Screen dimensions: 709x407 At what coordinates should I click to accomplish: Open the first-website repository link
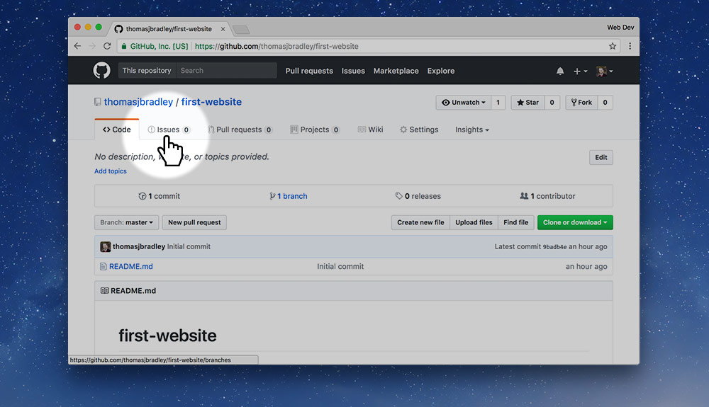coord(211,102)
